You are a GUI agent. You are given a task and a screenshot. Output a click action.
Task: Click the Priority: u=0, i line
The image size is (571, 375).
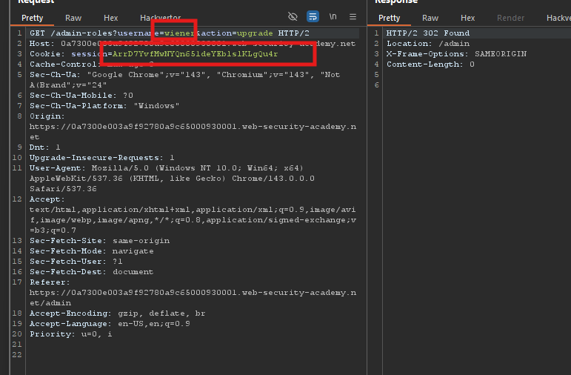70,334
